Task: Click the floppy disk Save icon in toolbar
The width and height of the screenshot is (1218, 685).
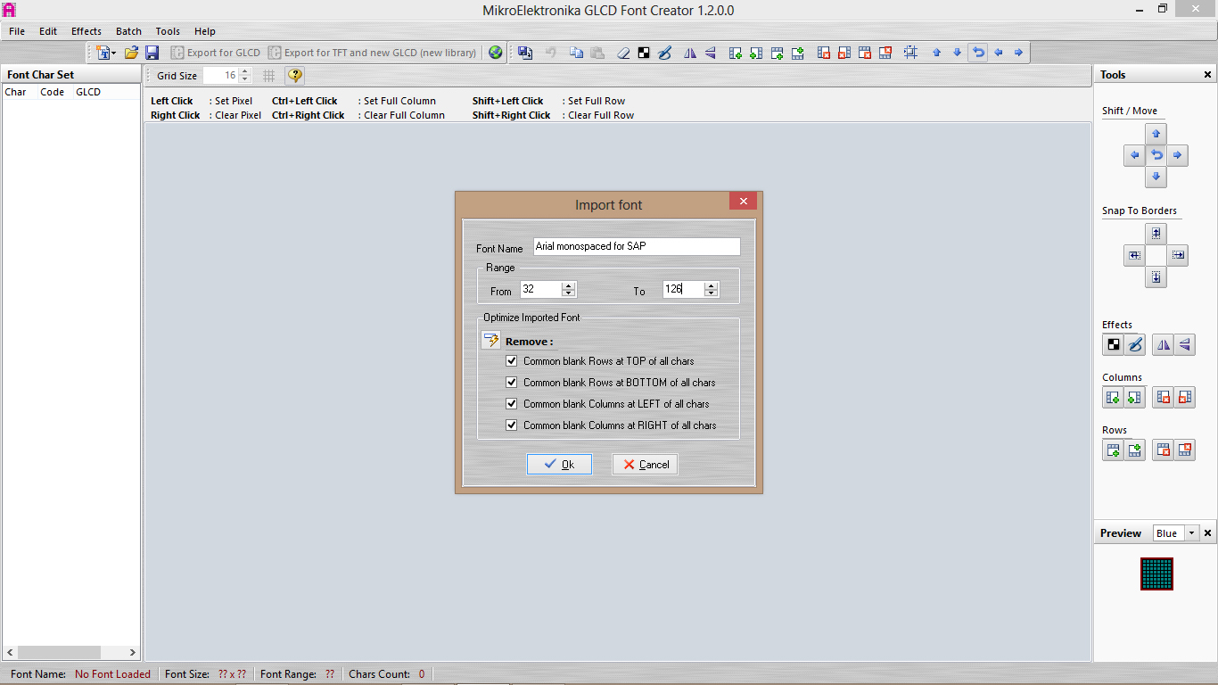Action: point(152,53)
